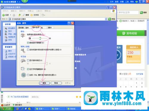This screenshot has width=149, height=111.
Task: Click the help question mark on mouse dialog
Action: 69,23
